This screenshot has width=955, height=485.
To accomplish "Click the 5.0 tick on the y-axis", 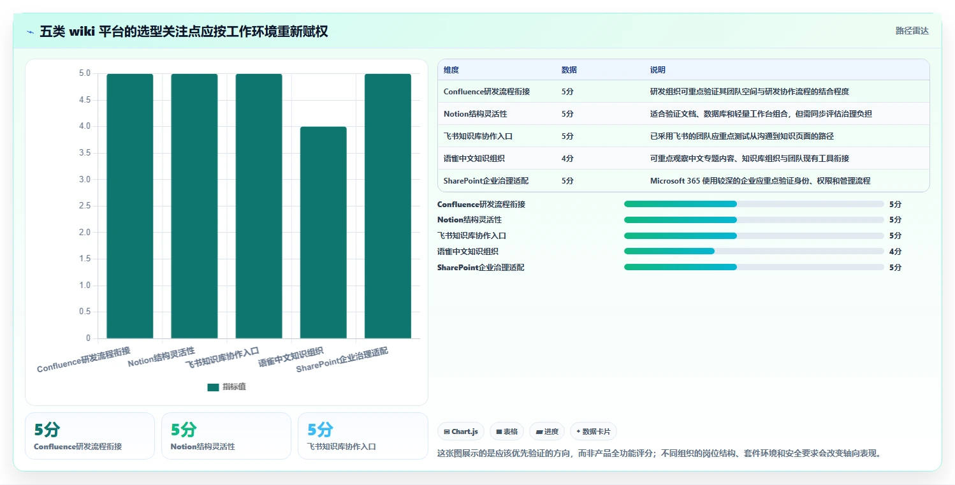I will (x=84, y=73).
